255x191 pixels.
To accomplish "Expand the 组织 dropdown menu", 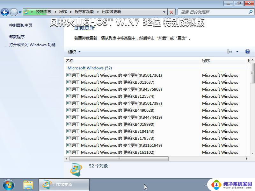I will pos(74,52).
